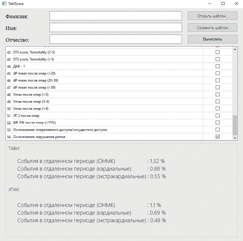
Task: Select row 53 'Осложнения: оперативного доступа' label
Action: 60,130
